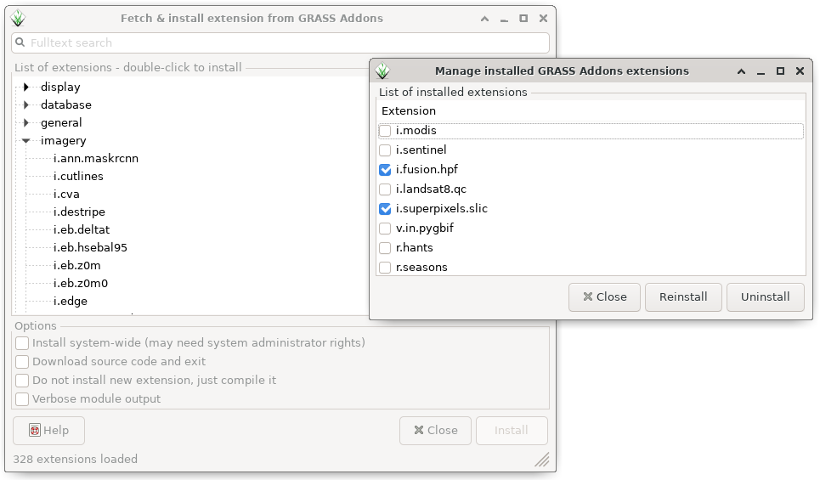Click the magnifier icon in the search field
The height and width of the screenshot is (480, 820).
tap(20, 42)
